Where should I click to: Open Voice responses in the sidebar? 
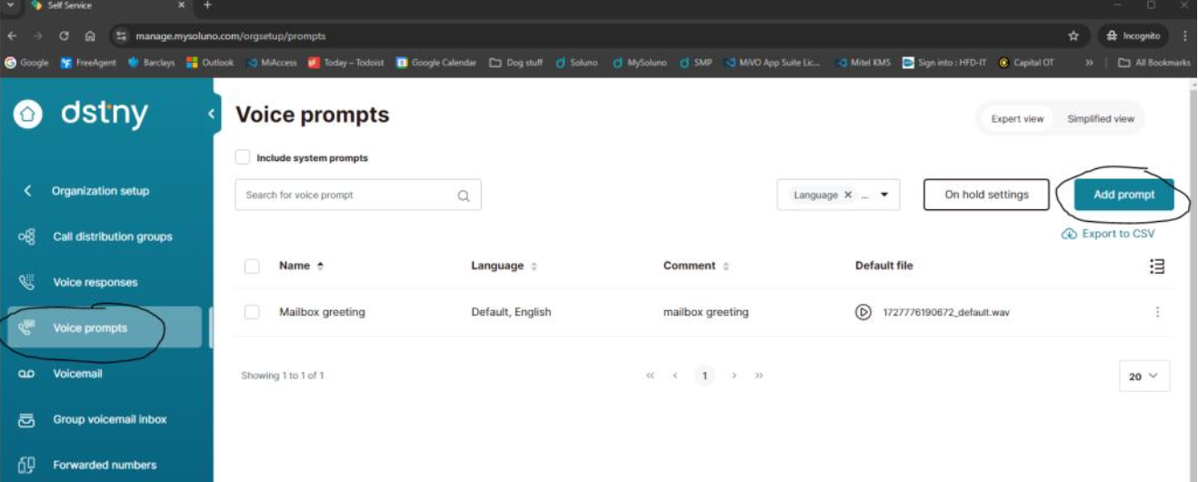click(x=95, y=282)
